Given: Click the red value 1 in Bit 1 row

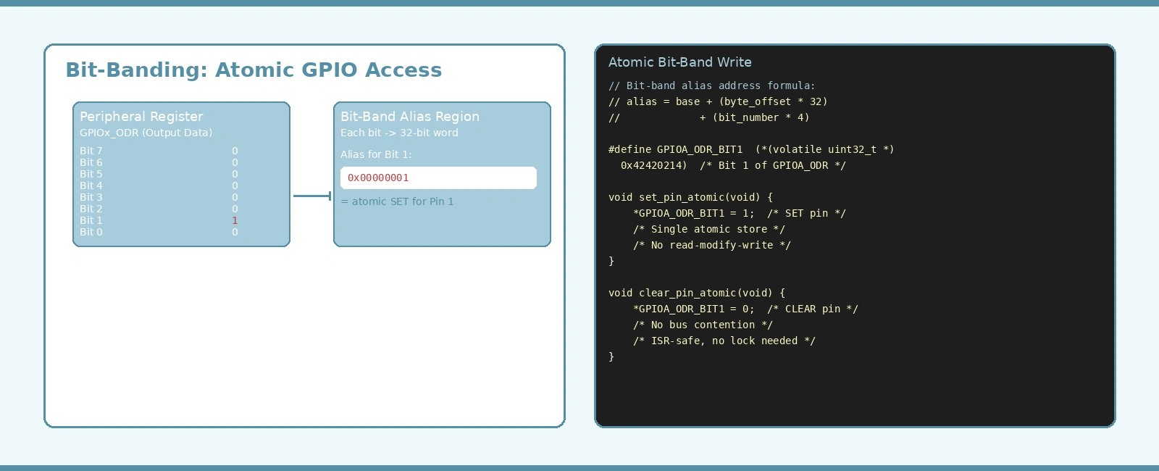Looking at the screenshot, I should (x=235, y=220).
